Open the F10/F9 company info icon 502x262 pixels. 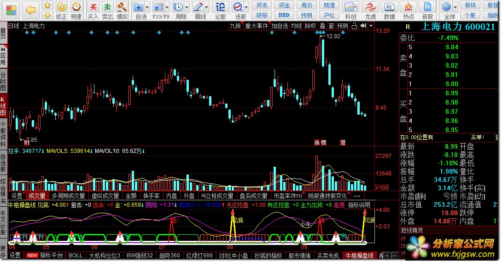click(158, 7)
